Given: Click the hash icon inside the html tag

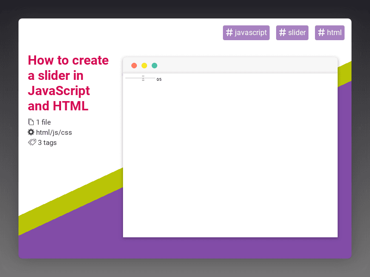Looking at the screenshot, I should pyautogui.click(x=321, y=33).
